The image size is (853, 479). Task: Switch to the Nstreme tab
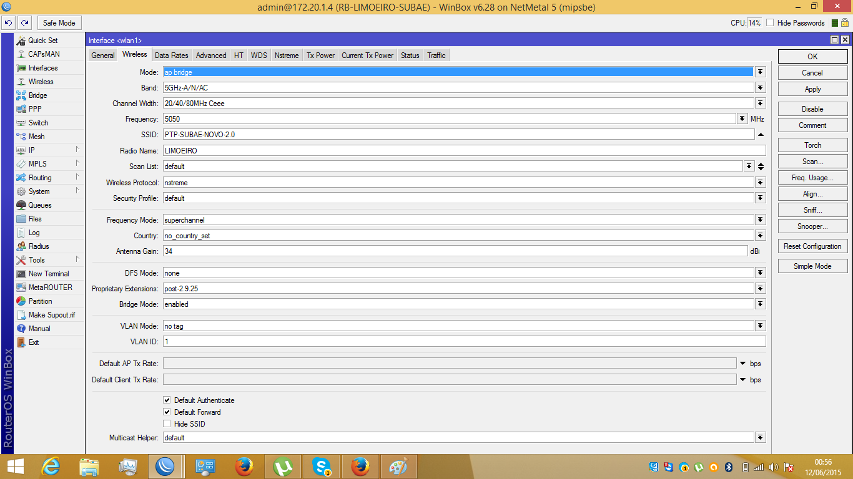click(x=287, y=56)
